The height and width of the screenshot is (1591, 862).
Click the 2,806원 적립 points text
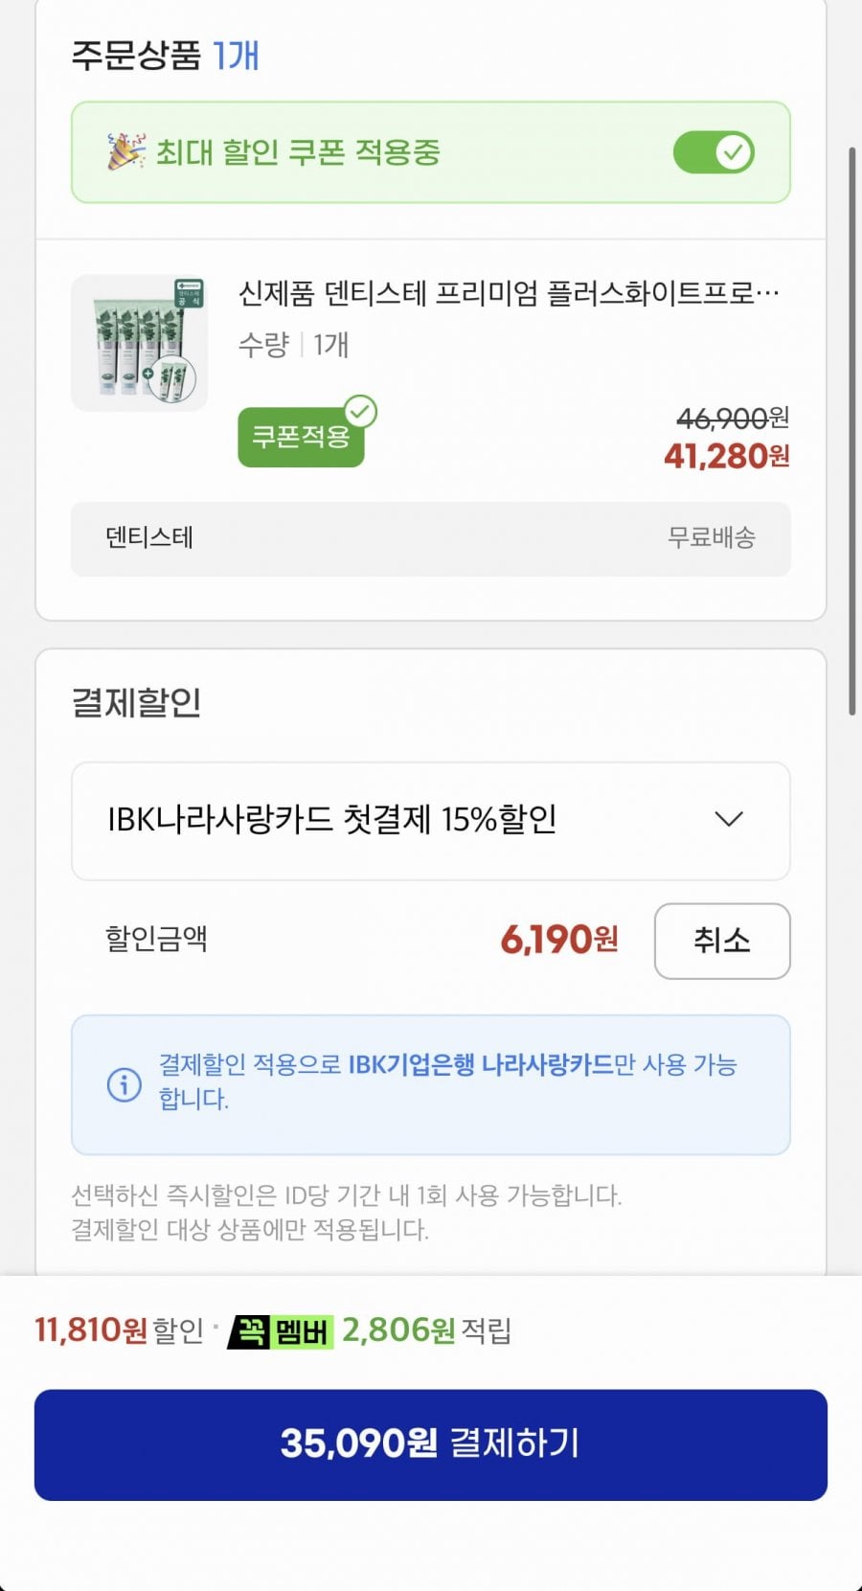(427, 1330)
